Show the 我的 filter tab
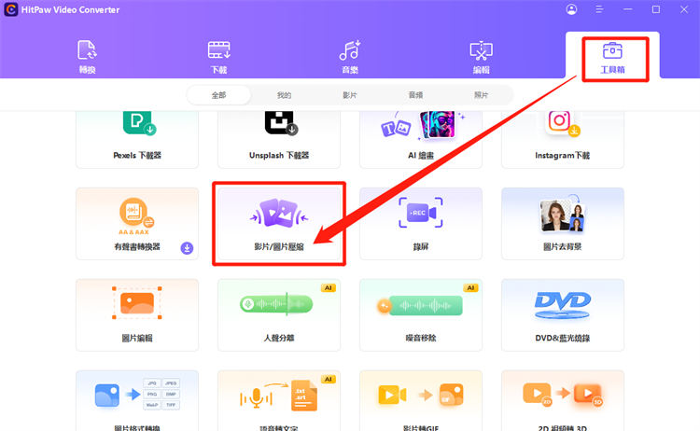 point(284,95)
